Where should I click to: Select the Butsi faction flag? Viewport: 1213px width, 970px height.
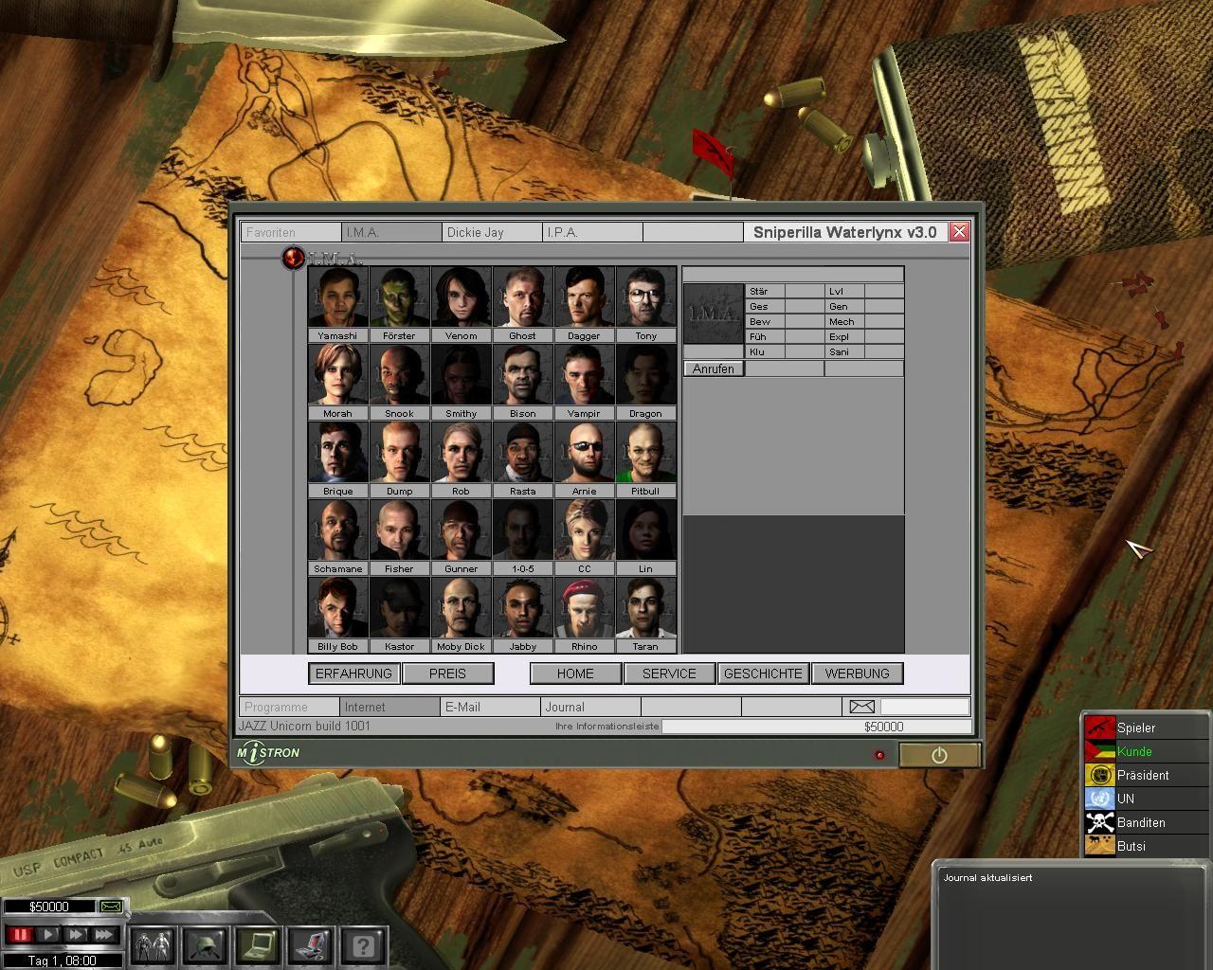[x=1100, y=846]
